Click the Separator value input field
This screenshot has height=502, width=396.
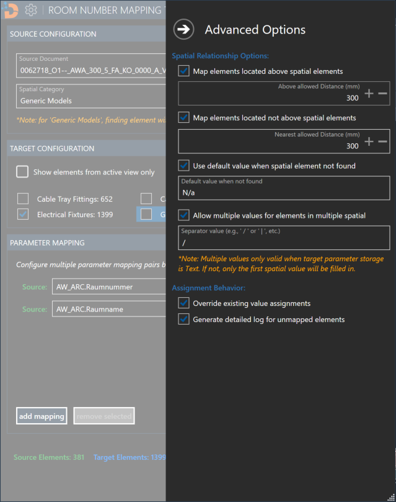[283, 241]
